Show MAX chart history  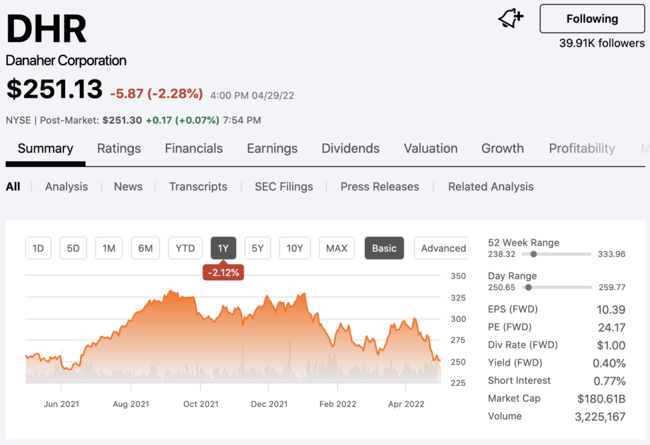[336, 248]
